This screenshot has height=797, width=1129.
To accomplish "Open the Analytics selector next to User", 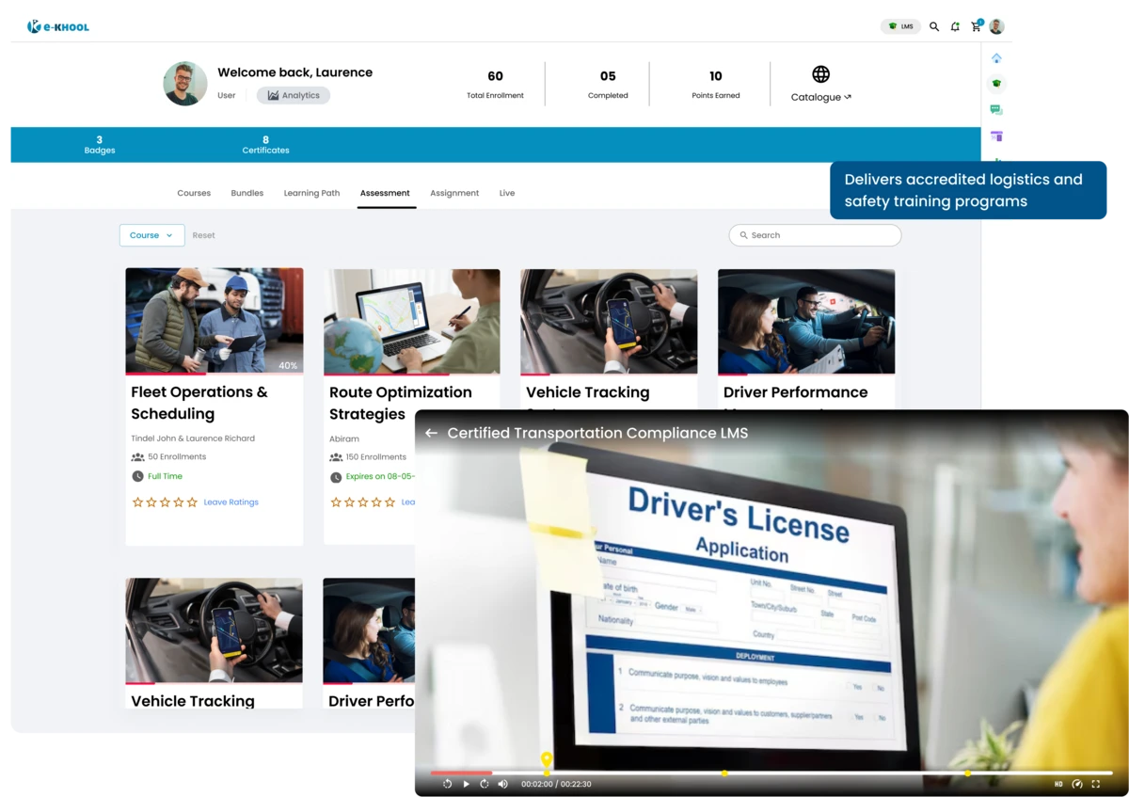I will click(293, 95).
